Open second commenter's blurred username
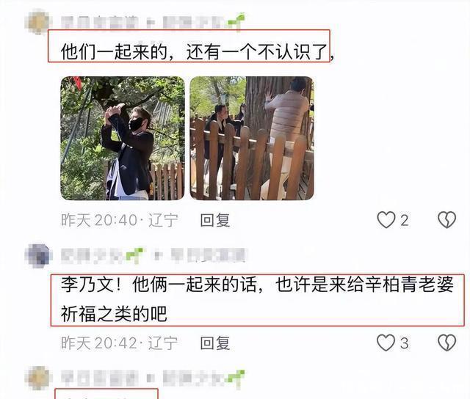The height and width of the screenshot is (399, 470). [93, 256]
